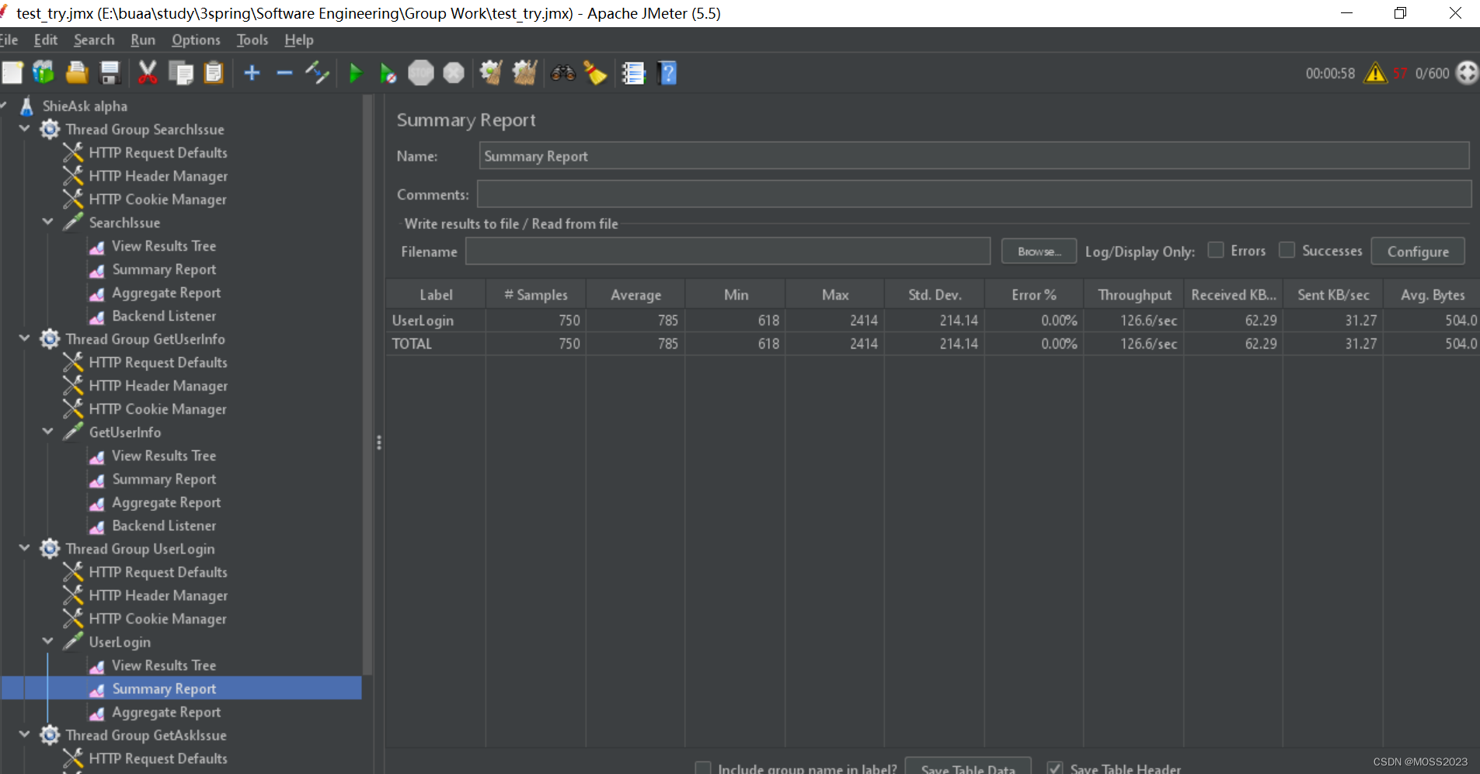Select the TOTAL row label
Viewport: 1480px width, 774px height.
pyautogui.click(x=412, y=344)
